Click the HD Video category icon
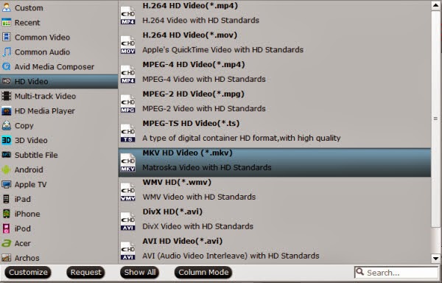 pyautogui.click(x=6, y=81)
